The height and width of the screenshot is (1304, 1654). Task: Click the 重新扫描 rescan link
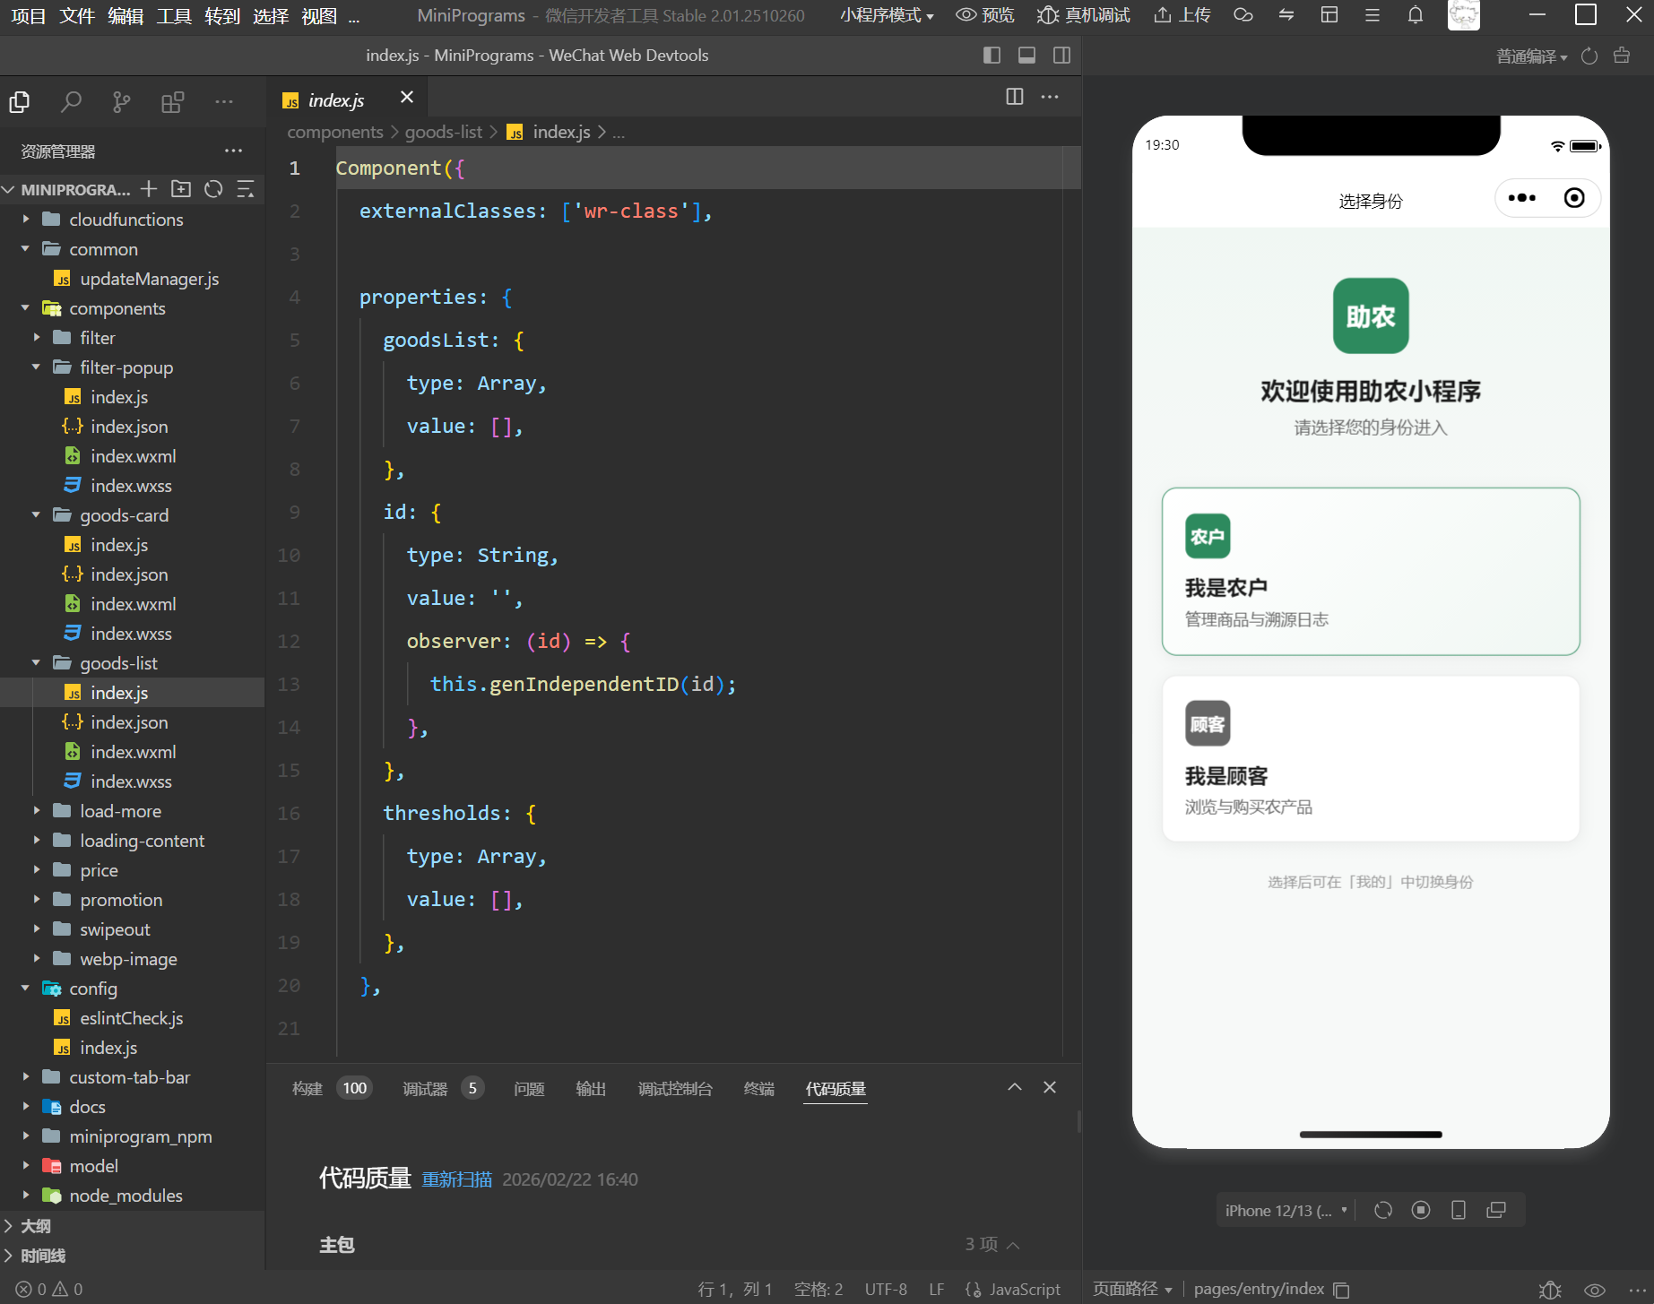point(456,1179)
